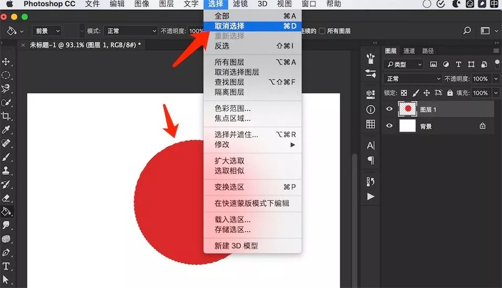Toggle prevent artboard auto-nesting lock
Screen dimensions: 502x288
[x=439, y=93]
